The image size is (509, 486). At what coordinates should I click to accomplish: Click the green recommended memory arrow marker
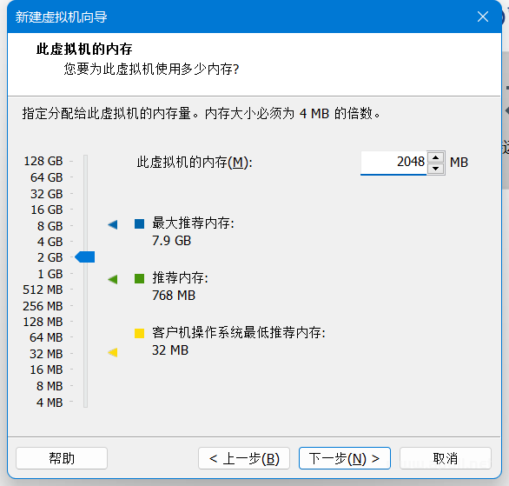click(x=113, y=279)
